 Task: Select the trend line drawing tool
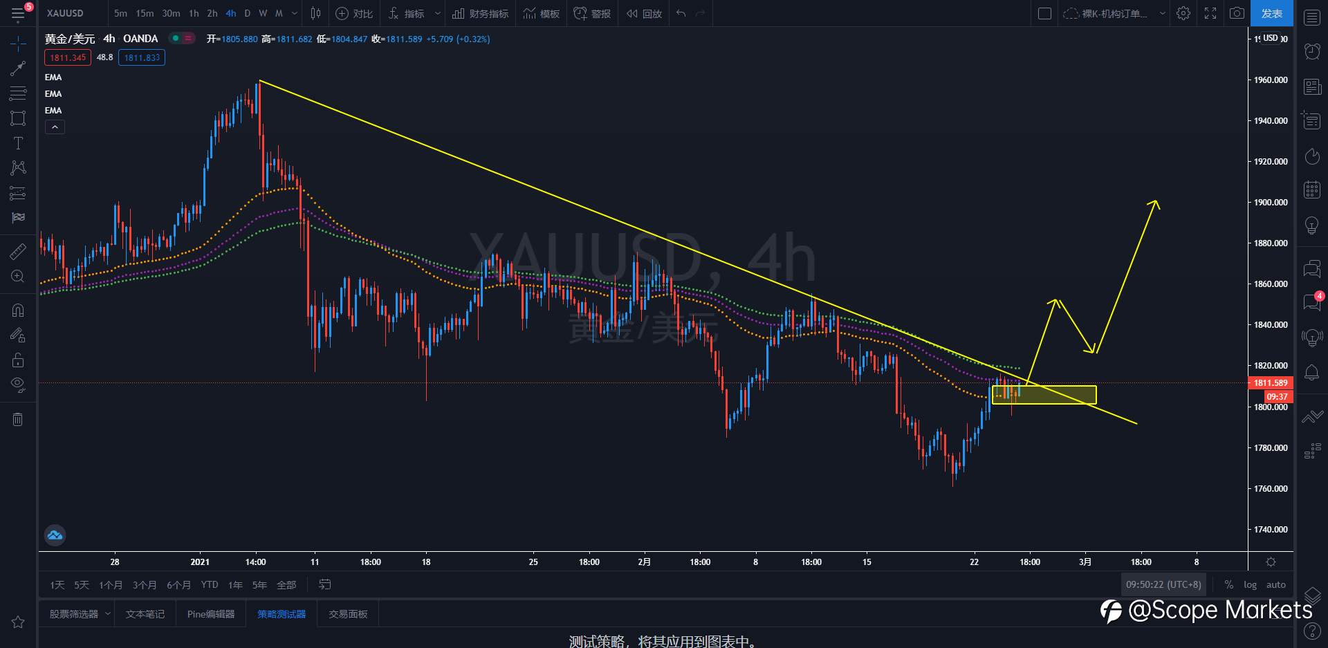point(18,68)
